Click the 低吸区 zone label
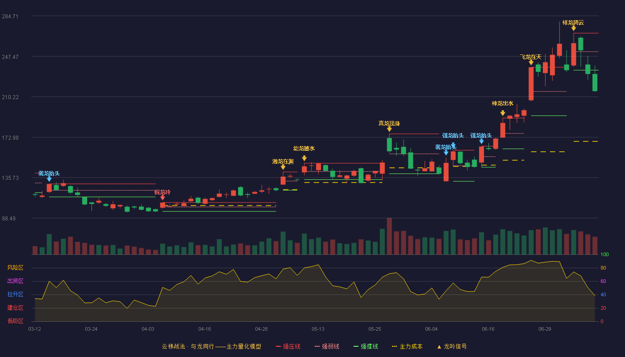625x357 pixels. 15,321
